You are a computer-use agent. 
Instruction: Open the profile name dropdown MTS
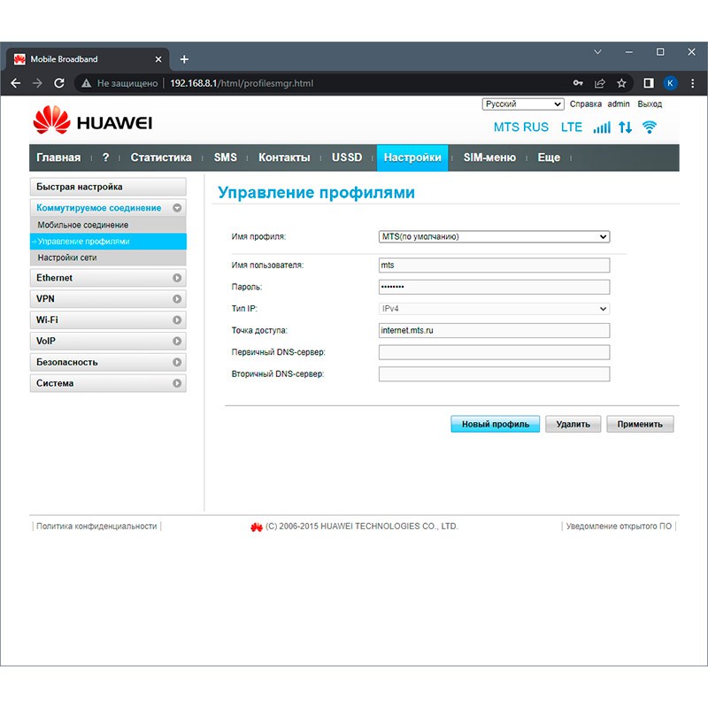click(x=494, y=237)
